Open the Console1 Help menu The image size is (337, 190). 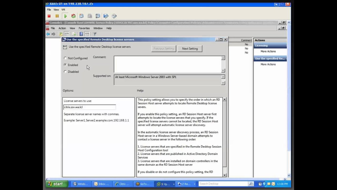(109, 28)
